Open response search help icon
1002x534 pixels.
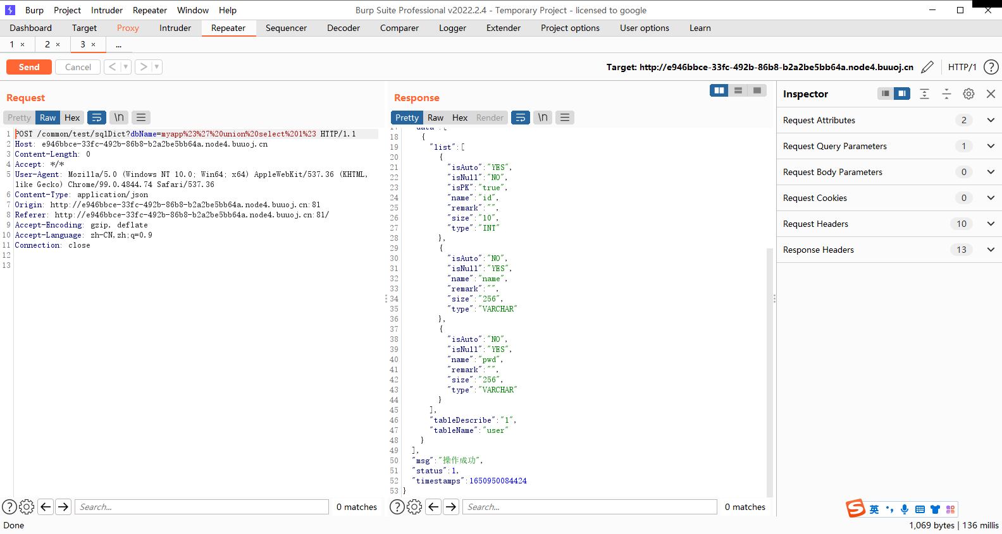point(397,507)
